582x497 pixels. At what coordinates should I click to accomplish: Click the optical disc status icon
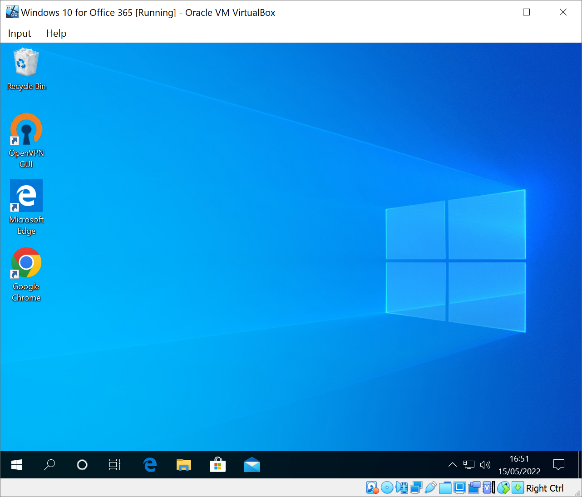[x=387, y=488]
